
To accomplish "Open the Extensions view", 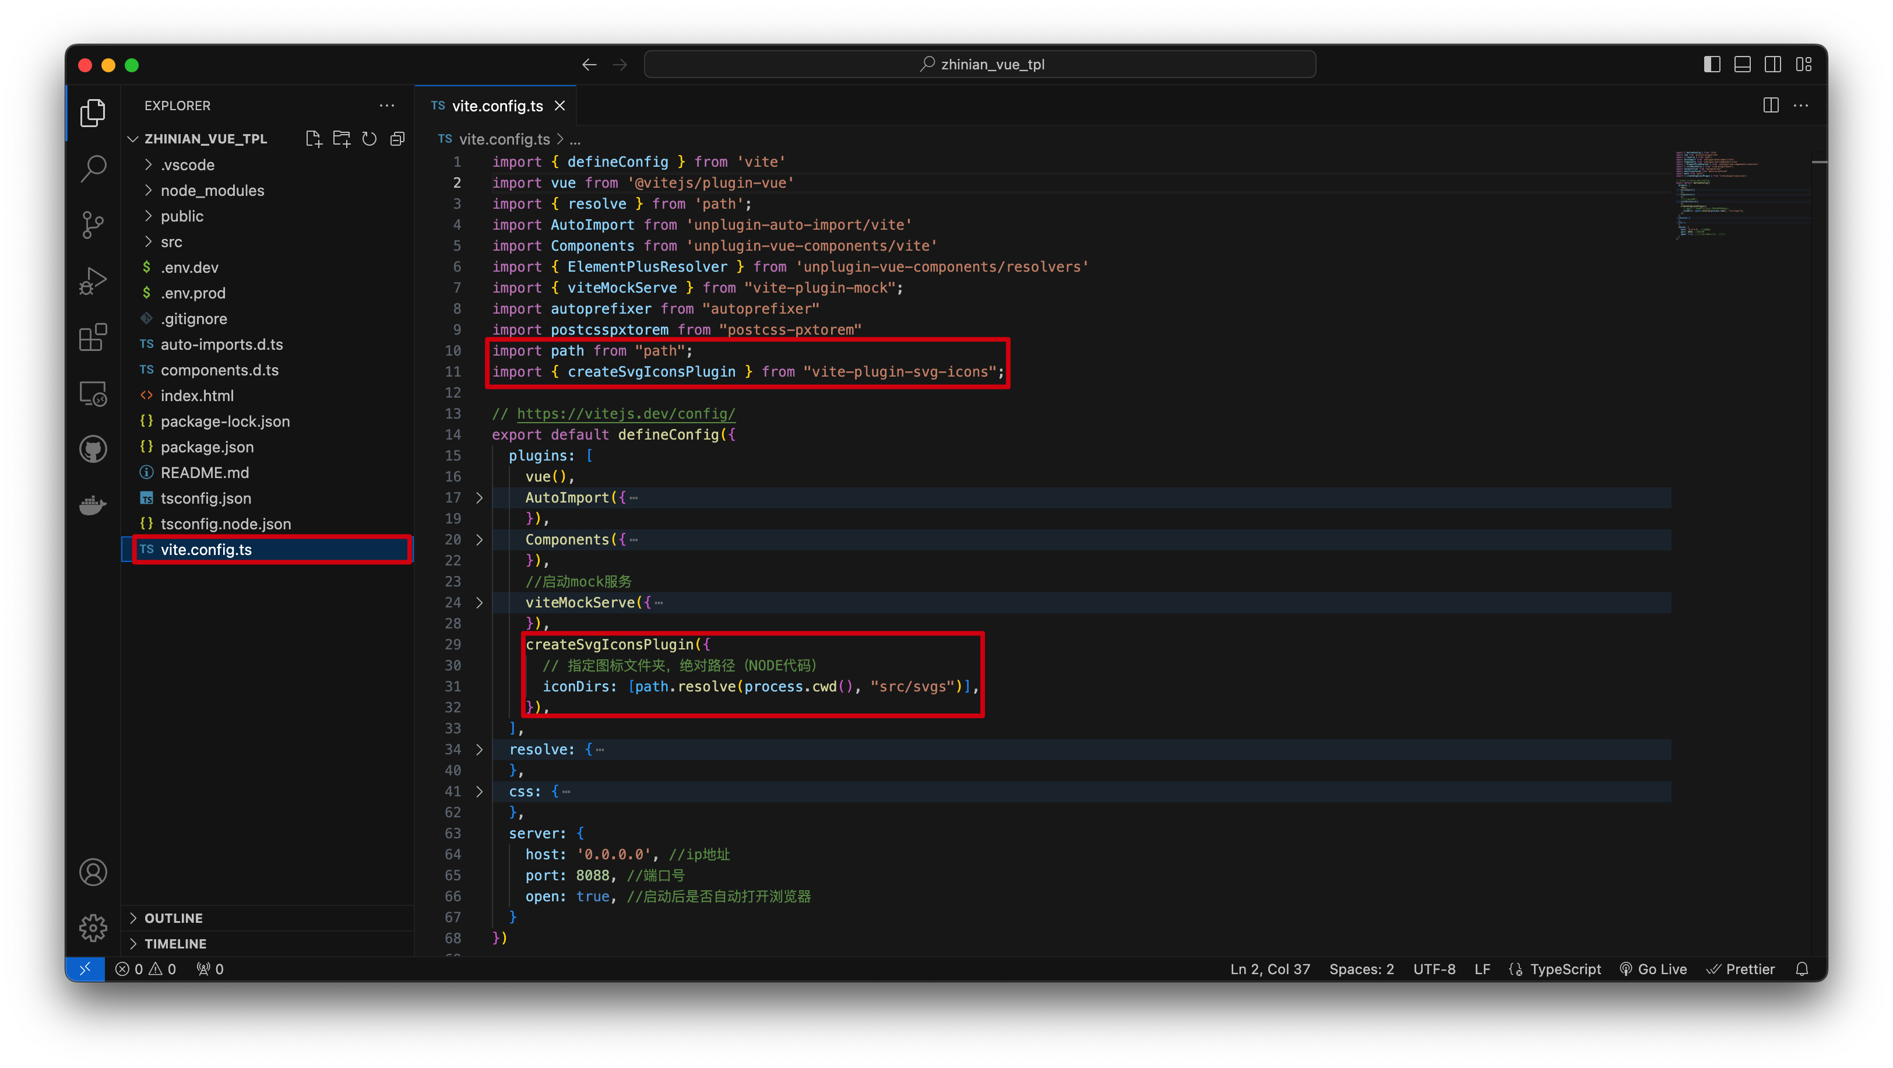I will click(x=93, y=338).
